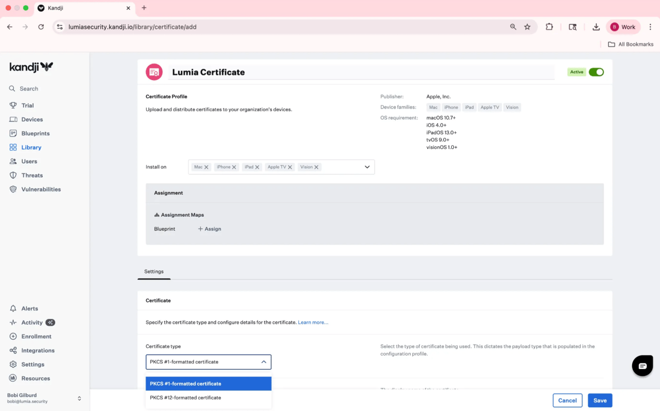660x411 pixels.
Task: Choose PKCS #12-formatted certificate option
Action: pos(208,398)
